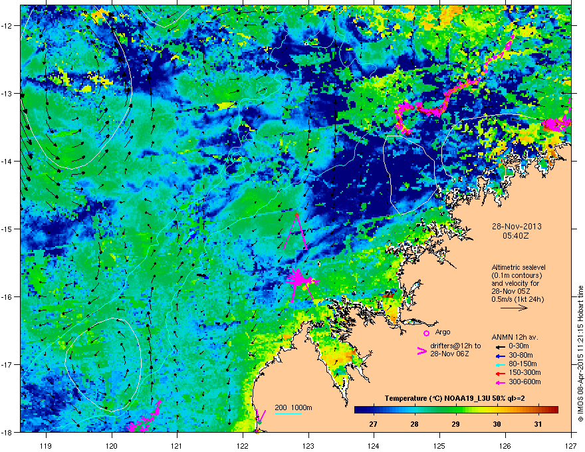
Task: Click the 150-300m depth label
Action: pyautogui.click(x=525, y=372)
